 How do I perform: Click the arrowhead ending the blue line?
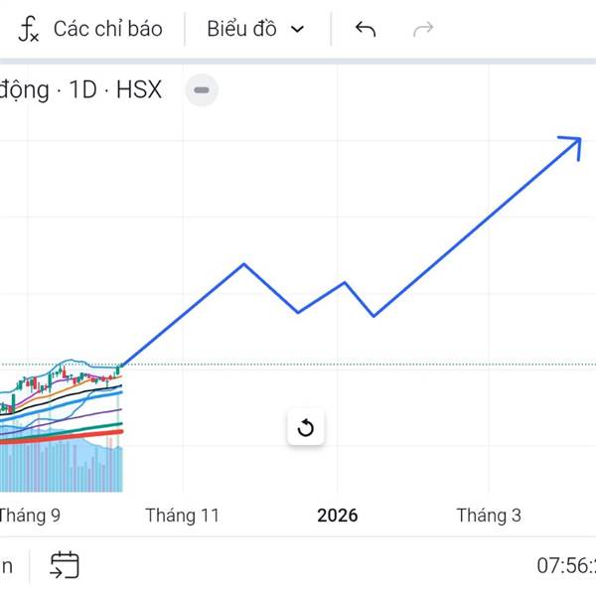pyautogui.click(x=572, y=144)
